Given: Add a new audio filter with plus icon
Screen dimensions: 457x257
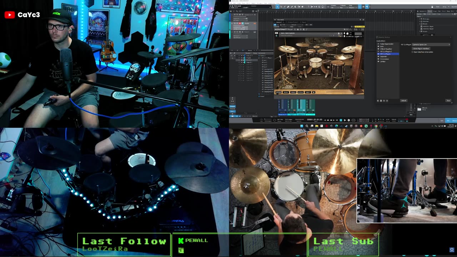Looking at the screenshot, I should [378, 101].
